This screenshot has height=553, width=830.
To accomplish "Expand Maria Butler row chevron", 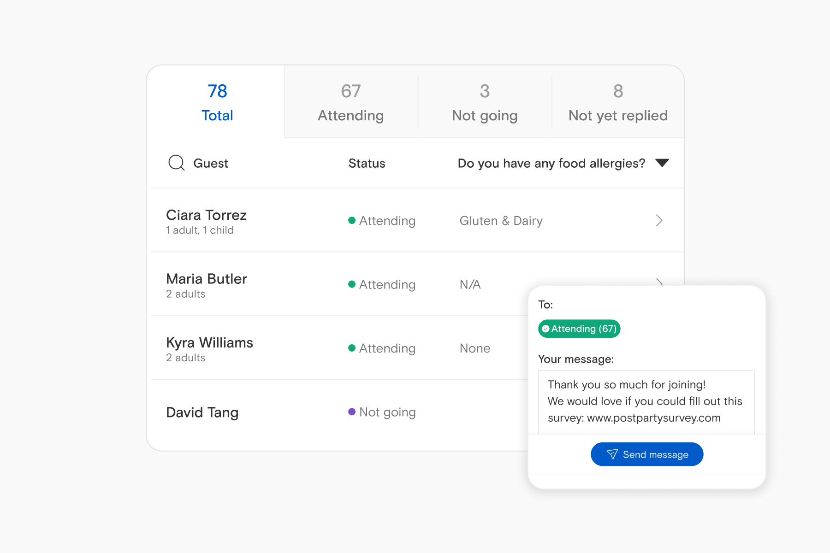I will click(x=659, y=281).
